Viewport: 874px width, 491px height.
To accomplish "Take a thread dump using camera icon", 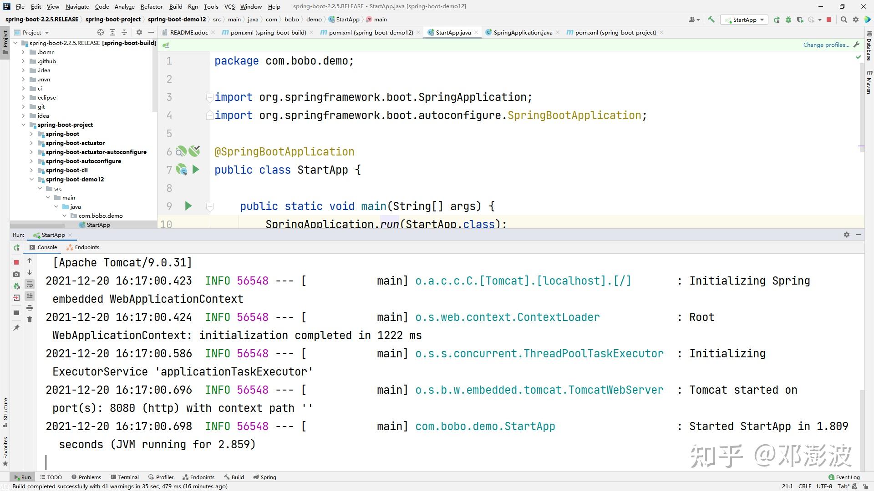I will pos(16,274).
